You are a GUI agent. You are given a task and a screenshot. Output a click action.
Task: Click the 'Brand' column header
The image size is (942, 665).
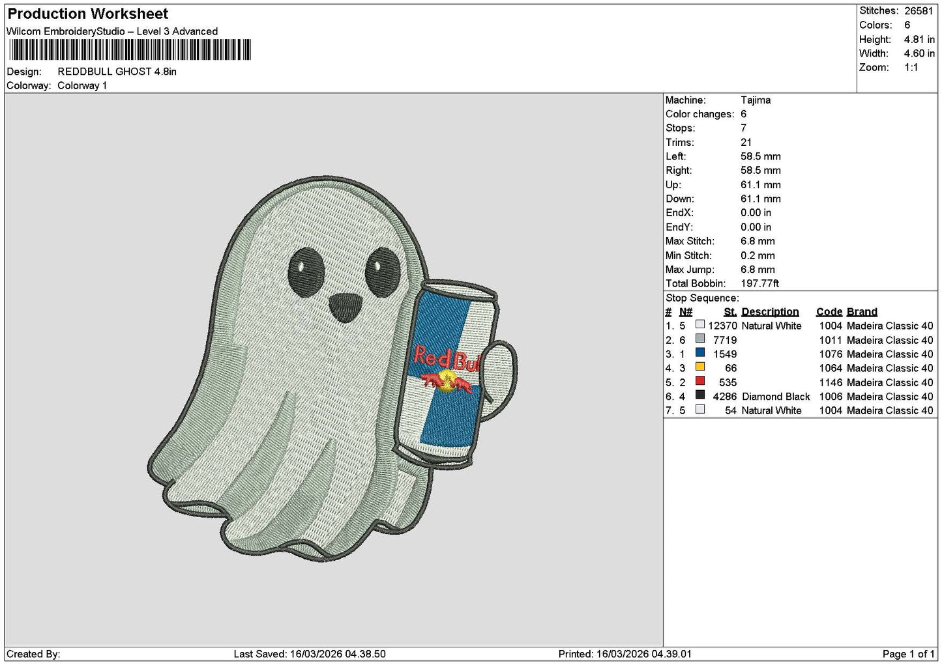coord(862,312)
